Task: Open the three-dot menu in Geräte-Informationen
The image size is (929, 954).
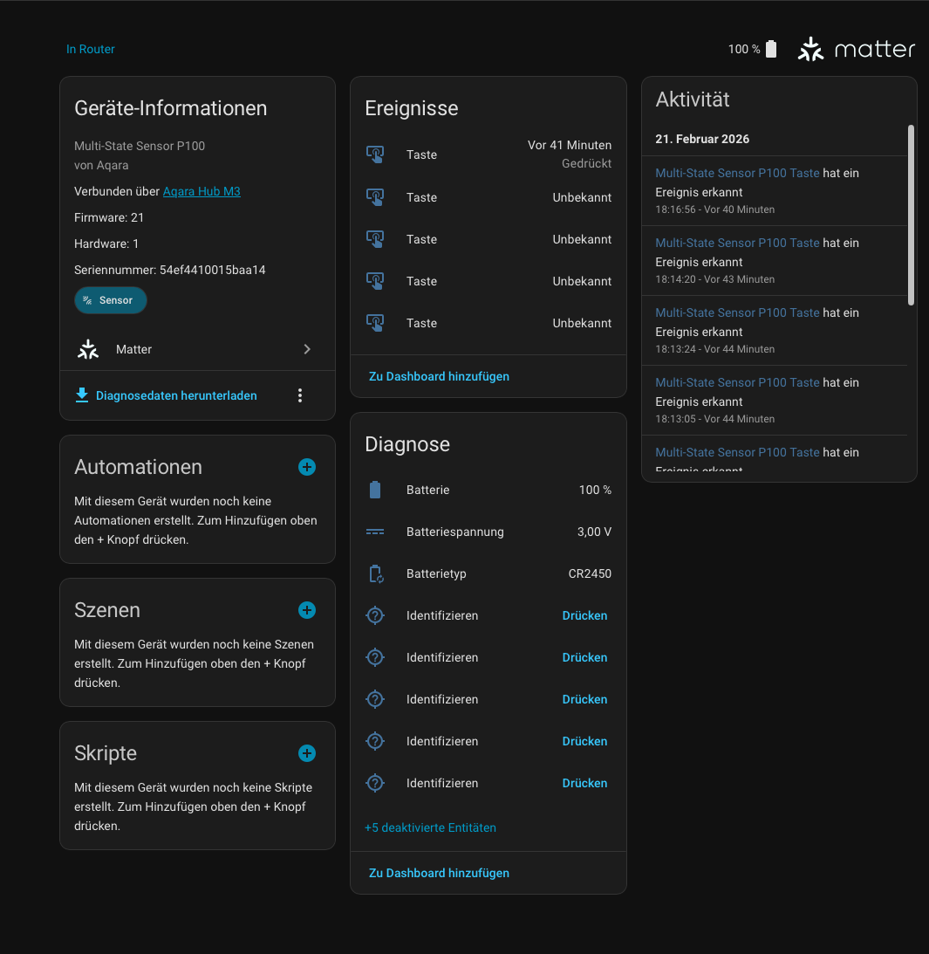Action: click(300, 395)
